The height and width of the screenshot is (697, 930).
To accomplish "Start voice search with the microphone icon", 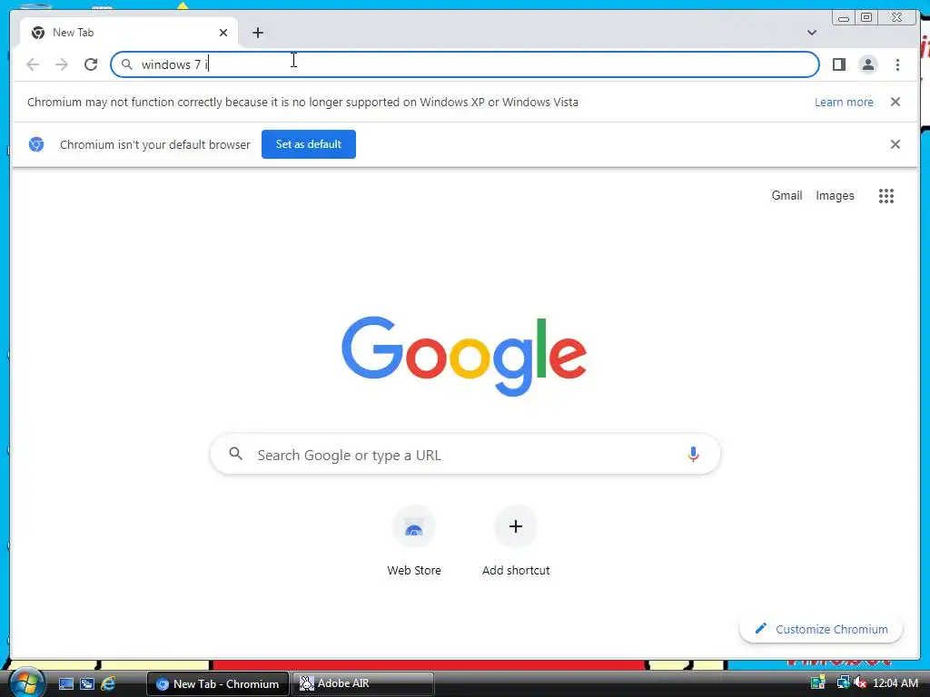I will click(x=693, y=455).
